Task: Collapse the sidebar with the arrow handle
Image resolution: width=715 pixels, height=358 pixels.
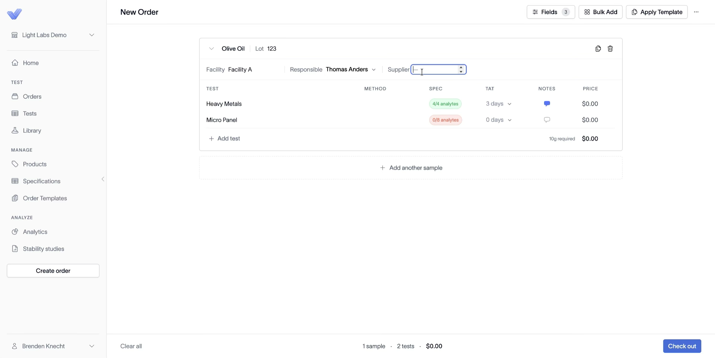Action: click(x=103, y=179)
